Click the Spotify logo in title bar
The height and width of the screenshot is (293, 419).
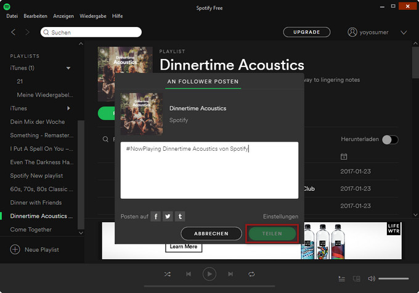coord(7,7)
